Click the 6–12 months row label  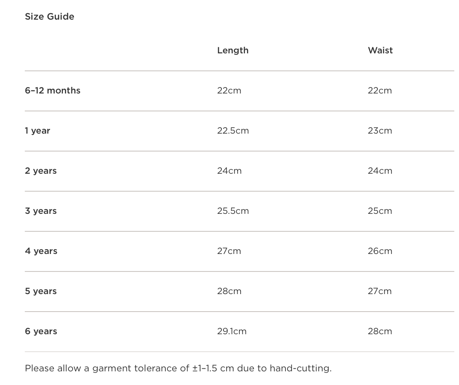(x=53, y=90)
